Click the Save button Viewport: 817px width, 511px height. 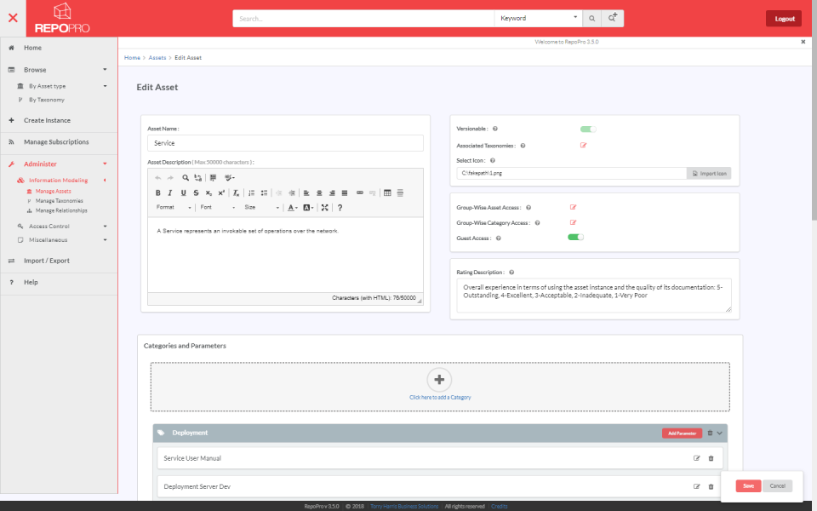(x=747, y=485)
